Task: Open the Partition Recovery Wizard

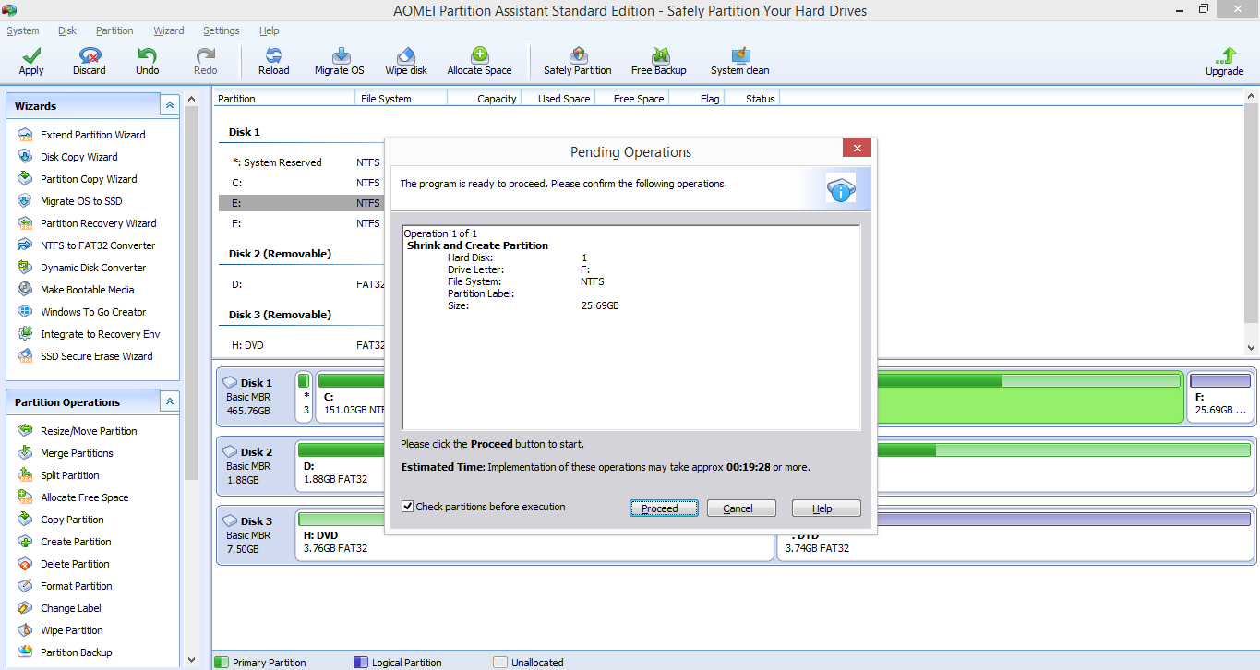Action: pyautogui.click(x=98, y=223)
